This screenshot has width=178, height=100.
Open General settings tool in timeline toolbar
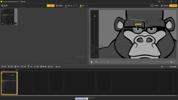4,66
